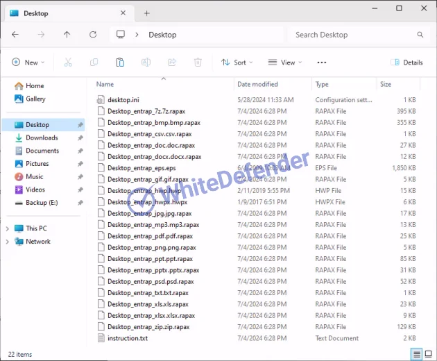Click the Paste clipboard icon
This screenshot has height=361, width=437.
coord(120,62)
